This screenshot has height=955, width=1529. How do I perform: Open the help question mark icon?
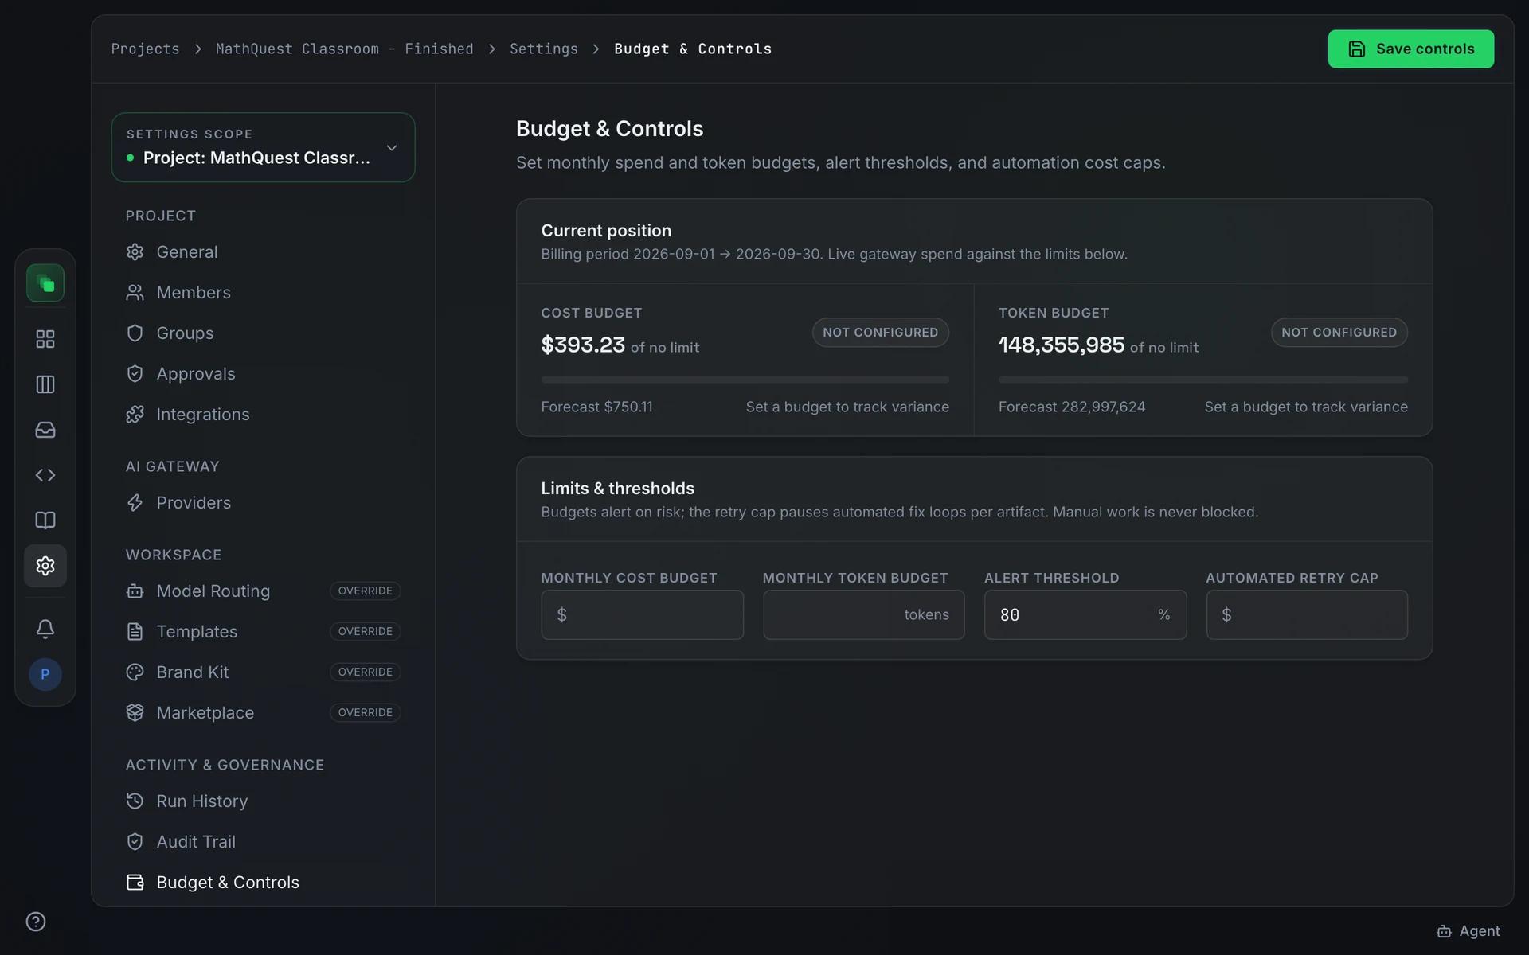pos(36,922)
